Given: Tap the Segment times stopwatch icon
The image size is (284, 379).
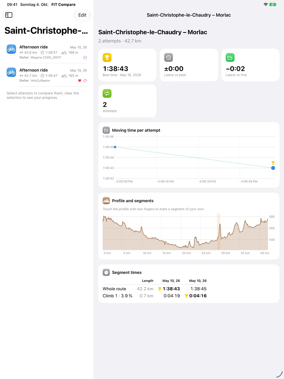Looking at the screenshot, I should point(106,272).
